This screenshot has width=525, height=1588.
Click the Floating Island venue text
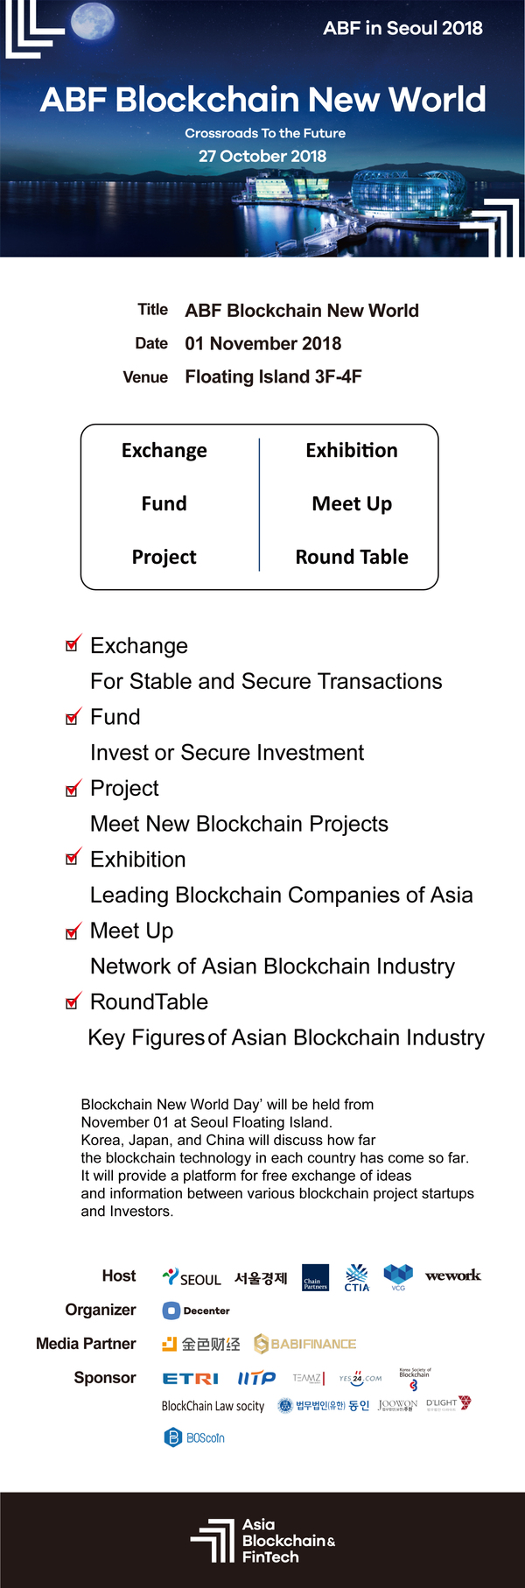coord(273,376)
